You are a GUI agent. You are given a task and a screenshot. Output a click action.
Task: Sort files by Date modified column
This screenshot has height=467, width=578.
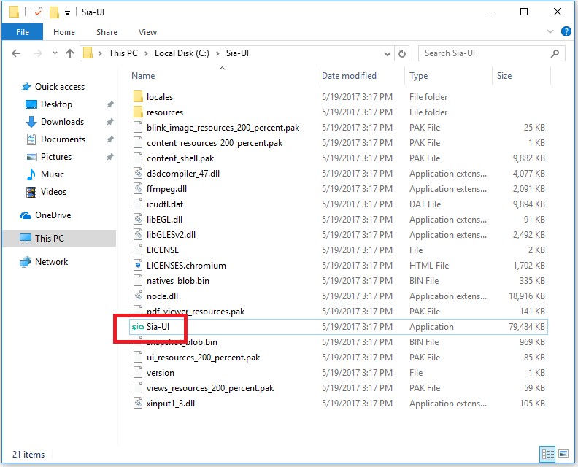pyautogui.click(x=349, y=76)
